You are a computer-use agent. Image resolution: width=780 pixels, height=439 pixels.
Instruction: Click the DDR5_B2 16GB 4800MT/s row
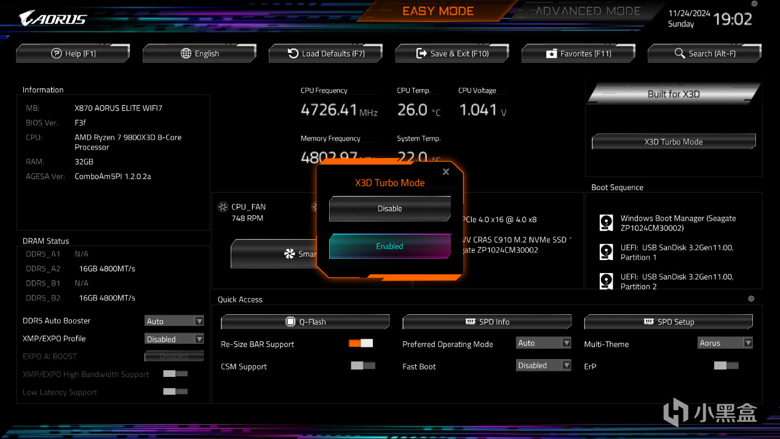pyautogui.click(x=81, y=298)
